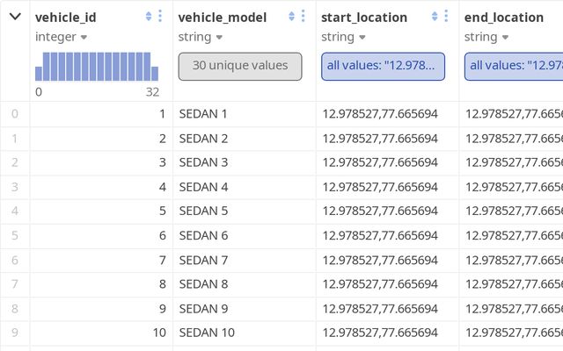Click the vehicle_id header label
This screenshot has width=563, height=351.
[66, 17]
